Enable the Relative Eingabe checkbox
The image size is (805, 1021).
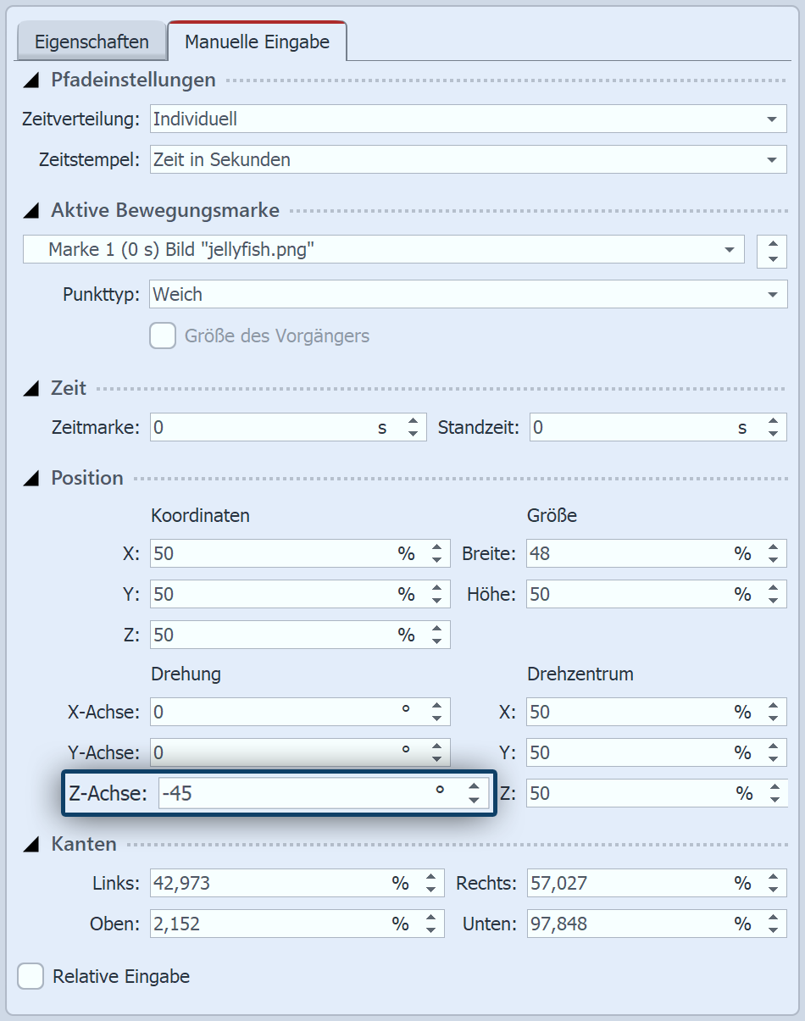click(x=31, y=976)
